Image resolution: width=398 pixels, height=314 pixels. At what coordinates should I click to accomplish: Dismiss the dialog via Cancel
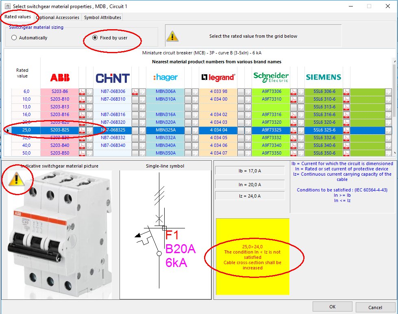(374, 307)
